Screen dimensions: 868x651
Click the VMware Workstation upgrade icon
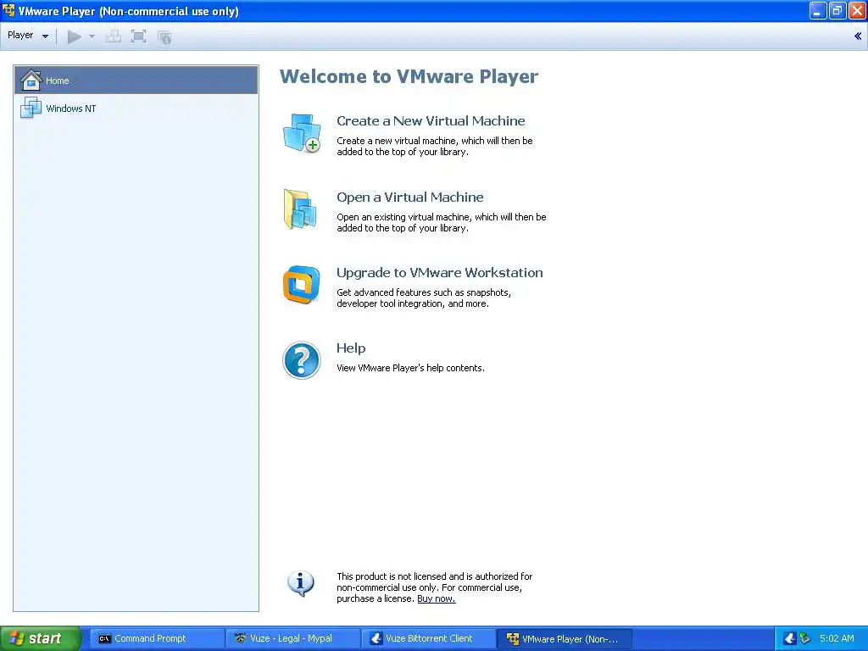click(302, 285)
